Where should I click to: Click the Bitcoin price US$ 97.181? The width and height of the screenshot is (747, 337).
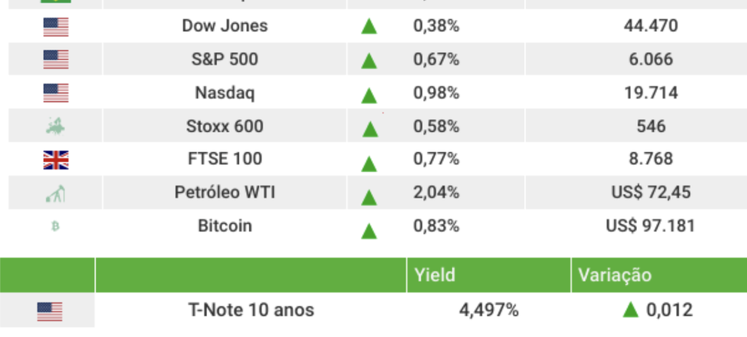[650, 226]
